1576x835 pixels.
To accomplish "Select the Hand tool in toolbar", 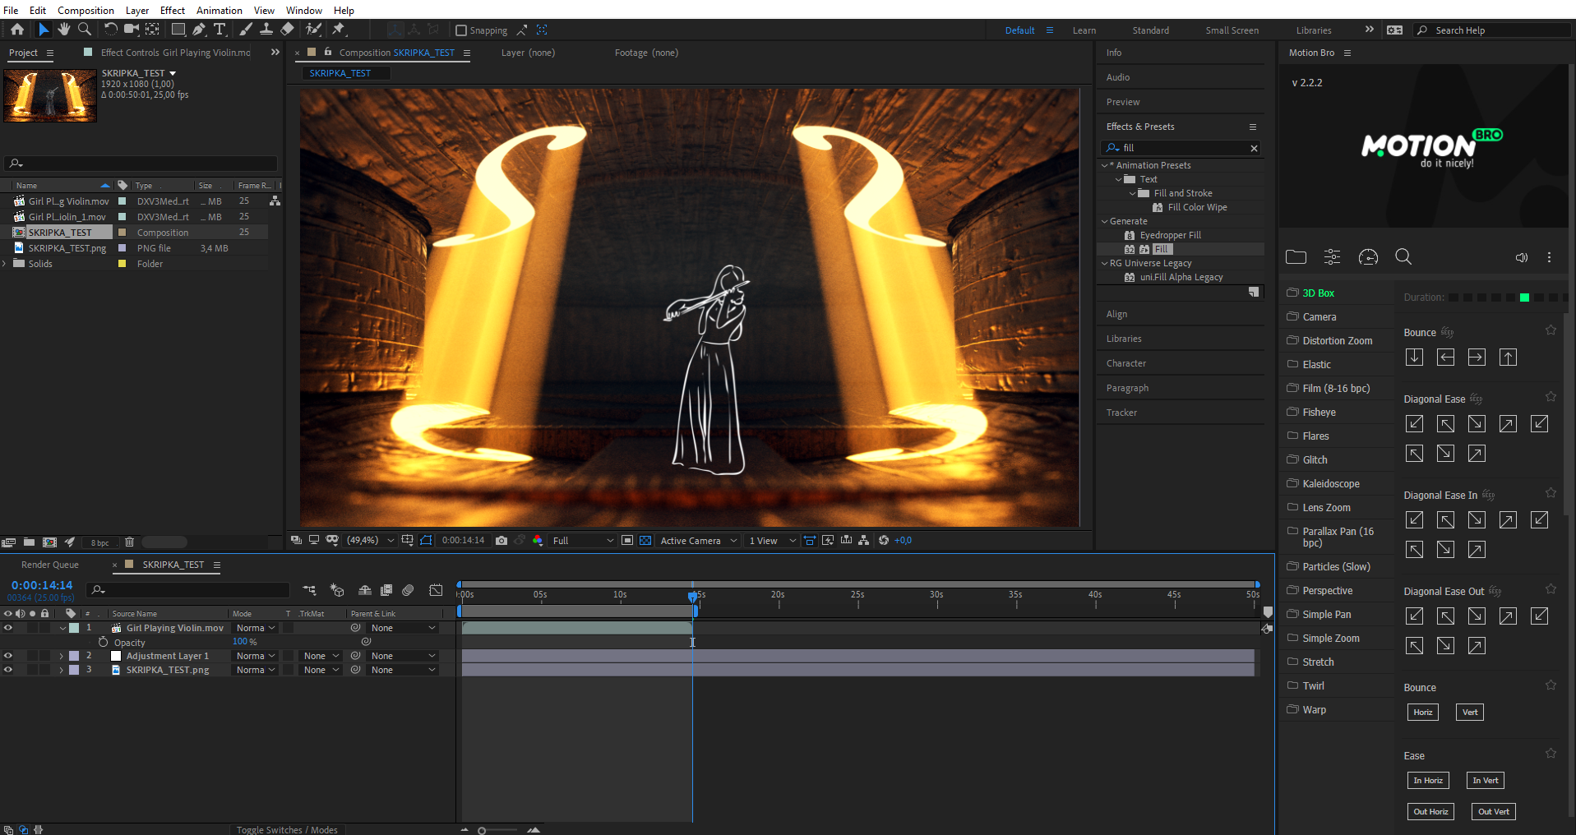I will 63,30.
